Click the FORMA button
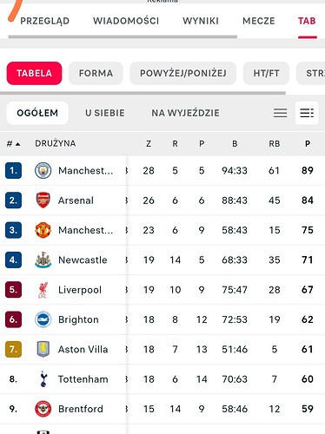 point(96,73)
